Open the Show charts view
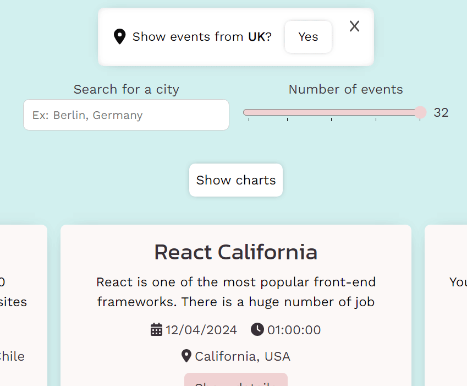The width and height of the screenshot is (467, 386). click(x=236, y=180)
